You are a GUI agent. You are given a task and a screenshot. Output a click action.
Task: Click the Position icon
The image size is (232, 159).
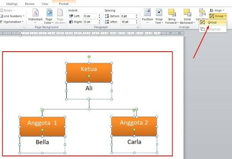tap(147, 12)
